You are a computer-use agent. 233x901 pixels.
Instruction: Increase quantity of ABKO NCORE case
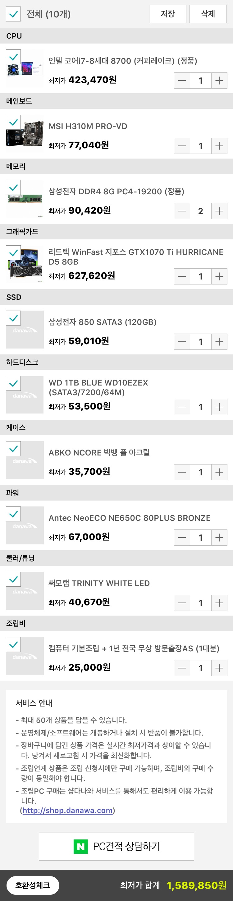point(219,473)
